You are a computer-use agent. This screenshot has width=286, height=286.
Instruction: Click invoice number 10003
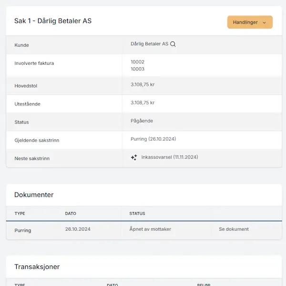(x=137, y=69)
